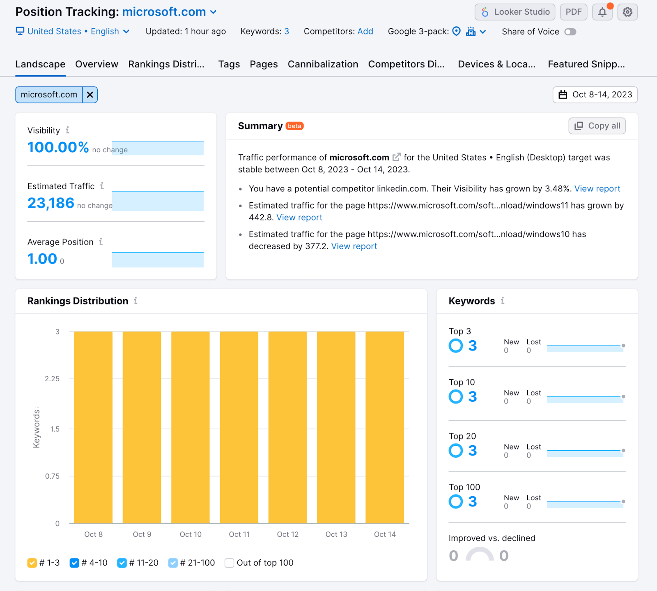Enable the Share of Voice toggle
The width and height of the screenshot is (657, 591).
(x=570, y=32)
